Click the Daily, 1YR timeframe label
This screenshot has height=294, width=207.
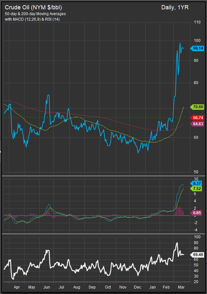tap(175, 7)
